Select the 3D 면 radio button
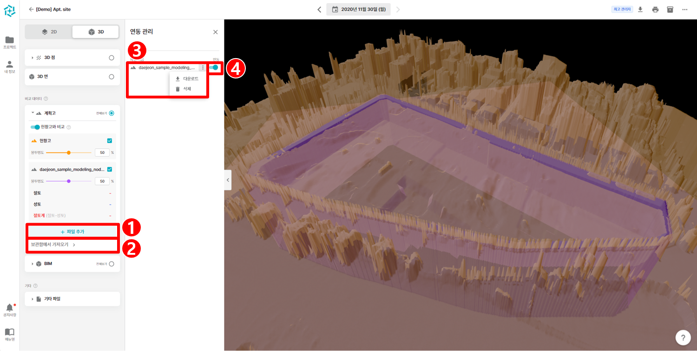 pos(111,77)
